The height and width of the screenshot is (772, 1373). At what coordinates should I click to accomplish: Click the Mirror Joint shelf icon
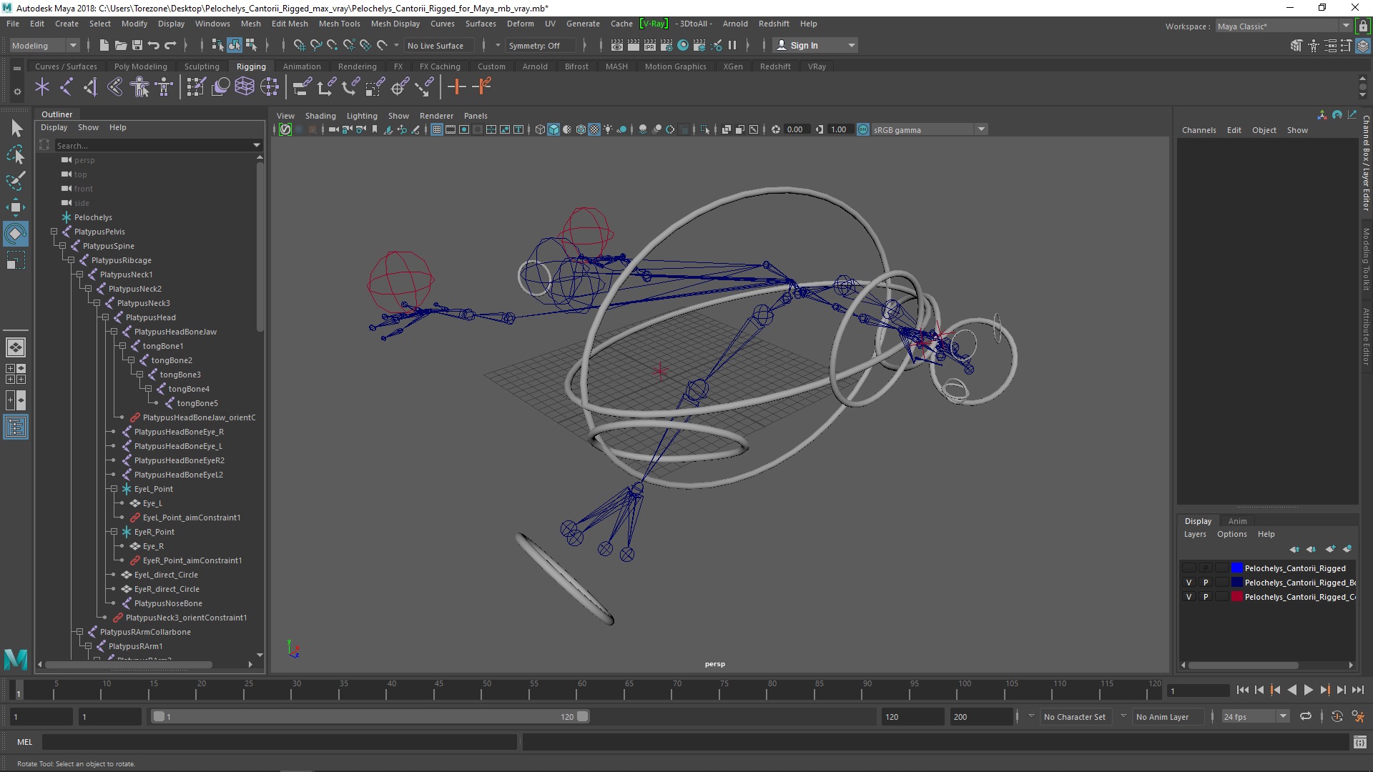point(91,87)
